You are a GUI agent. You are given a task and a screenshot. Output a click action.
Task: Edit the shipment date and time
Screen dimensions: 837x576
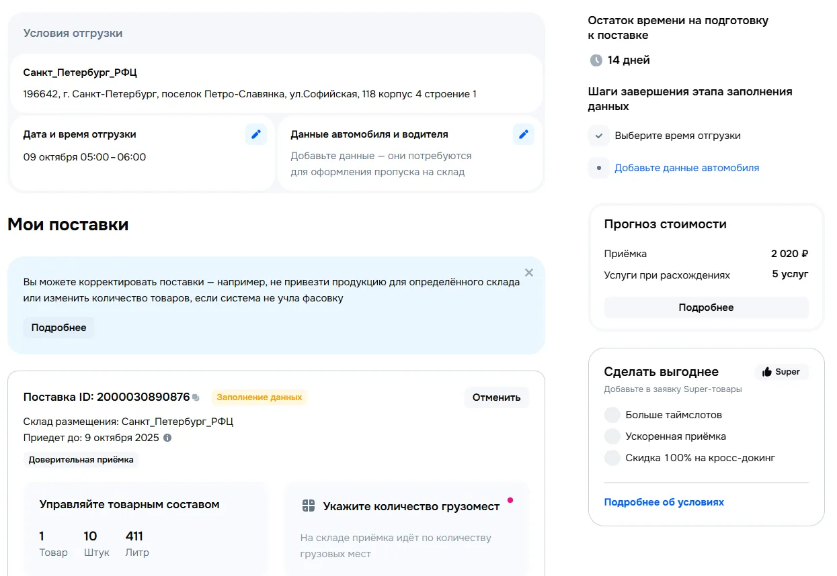[255, 134]
